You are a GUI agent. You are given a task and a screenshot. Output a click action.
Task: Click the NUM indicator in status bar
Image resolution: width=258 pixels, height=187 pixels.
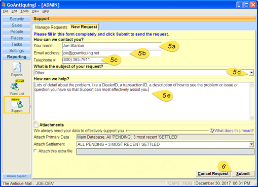pyautogui.click(x=187, y=183)
